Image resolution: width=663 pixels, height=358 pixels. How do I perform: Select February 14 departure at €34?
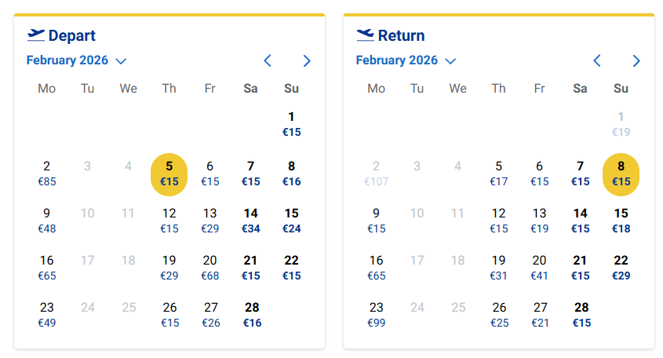(251, 221)
